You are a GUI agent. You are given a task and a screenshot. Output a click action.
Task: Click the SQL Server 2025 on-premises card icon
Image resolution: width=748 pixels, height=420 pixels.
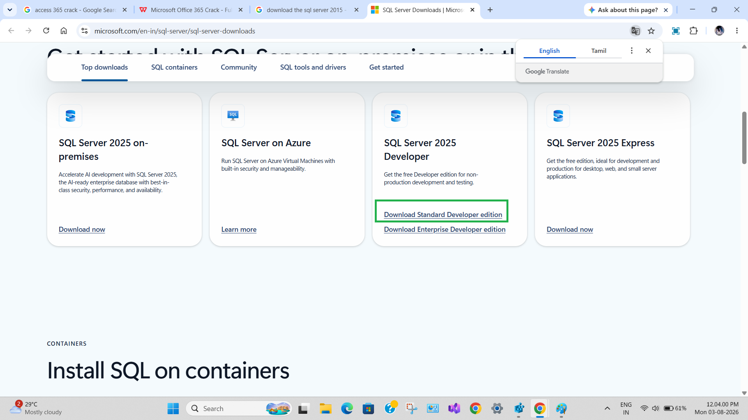click(x=71, y=116)
